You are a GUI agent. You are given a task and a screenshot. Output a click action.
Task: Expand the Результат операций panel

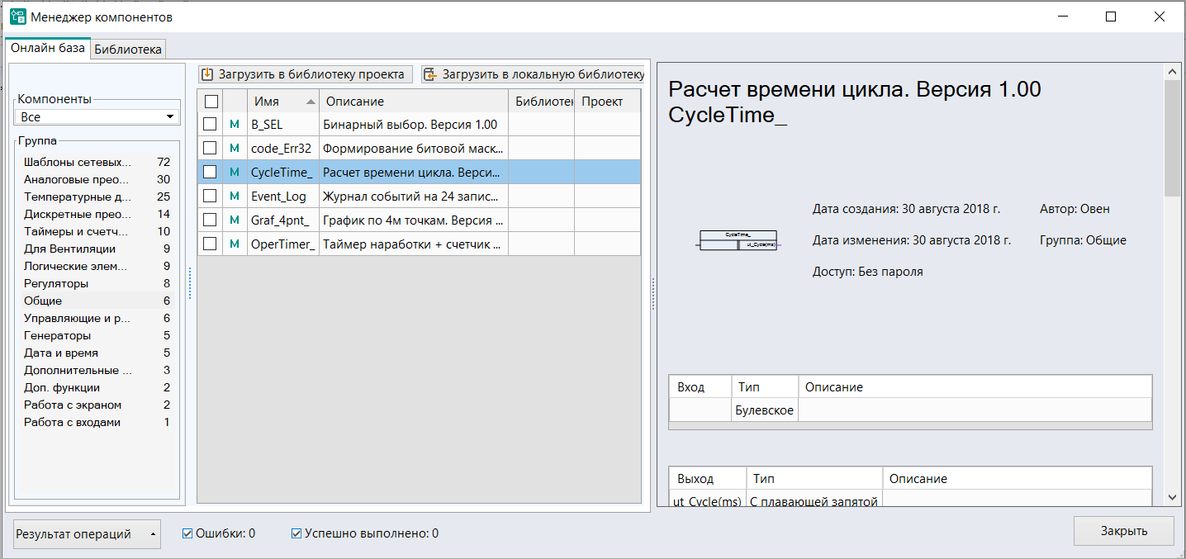(87, 534)
